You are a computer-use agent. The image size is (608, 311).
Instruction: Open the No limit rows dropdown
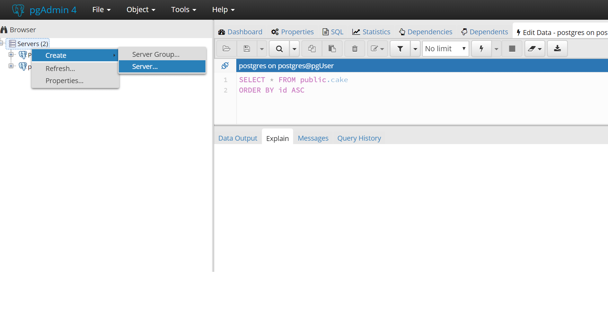pos(445,49)
